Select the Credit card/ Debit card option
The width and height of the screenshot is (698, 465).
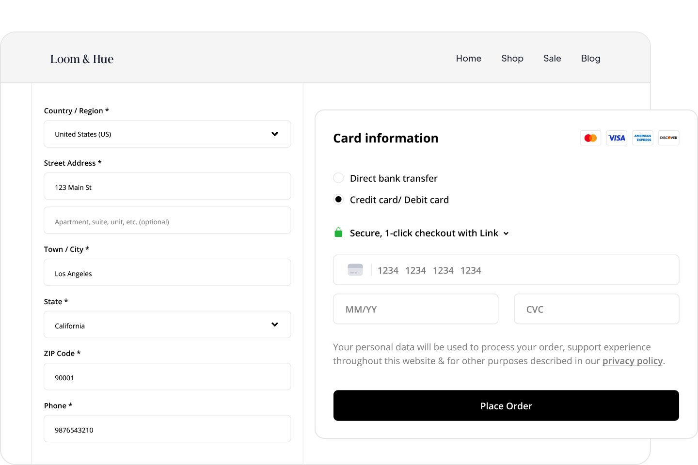click(x=338, y=199)
